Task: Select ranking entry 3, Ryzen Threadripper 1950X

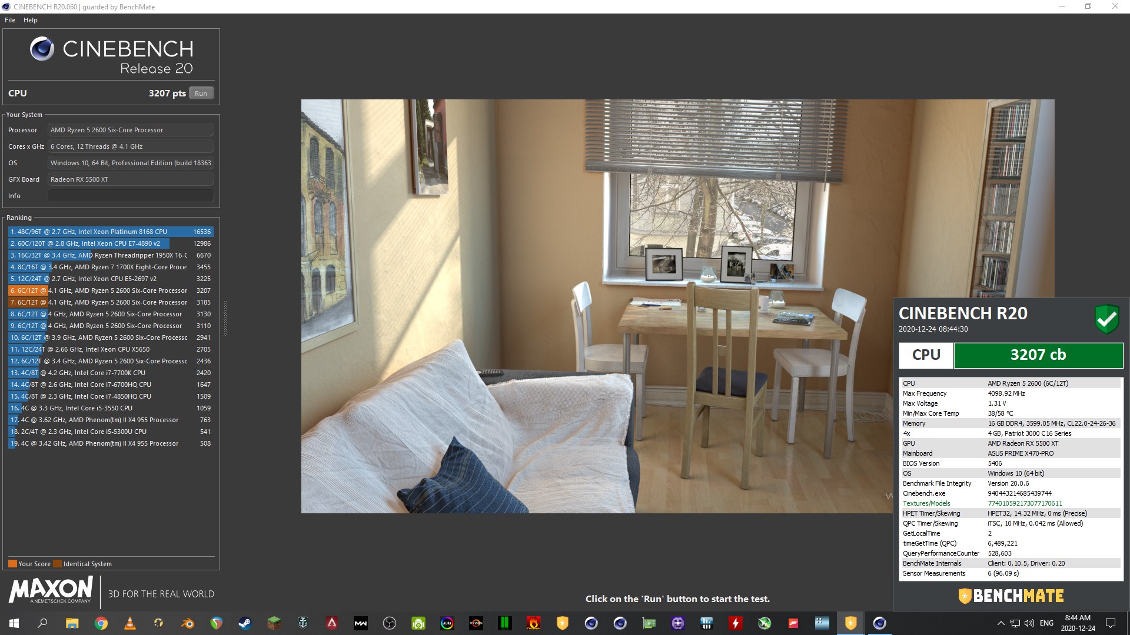Action: pyautogui.click(x=111, y=255)
